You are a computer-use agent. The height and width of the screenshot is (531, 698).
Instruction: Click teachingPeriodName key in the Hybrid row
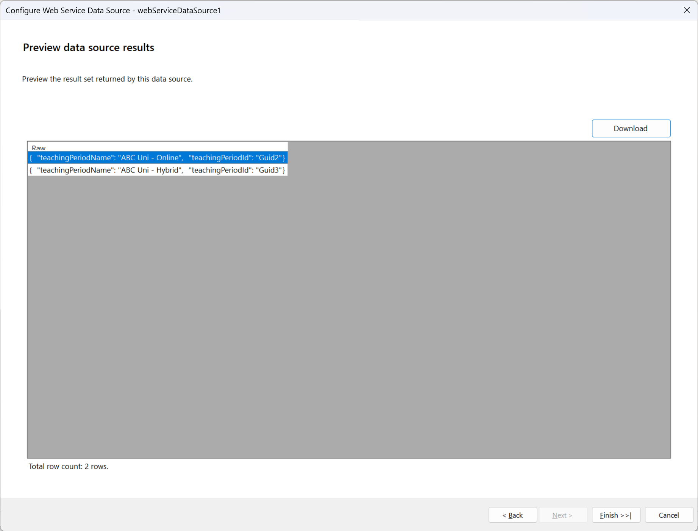click(x=76, y=170)
